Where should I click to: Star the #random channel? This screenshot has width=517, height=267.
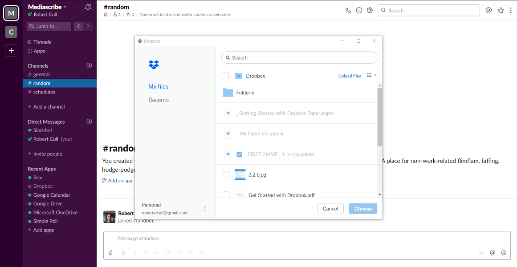pos(106,15)
